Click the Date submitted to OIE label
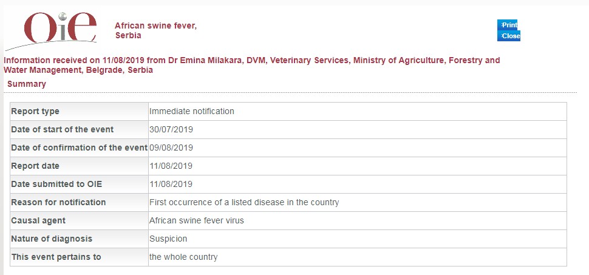The image size is (589, 275). [56, 184]
